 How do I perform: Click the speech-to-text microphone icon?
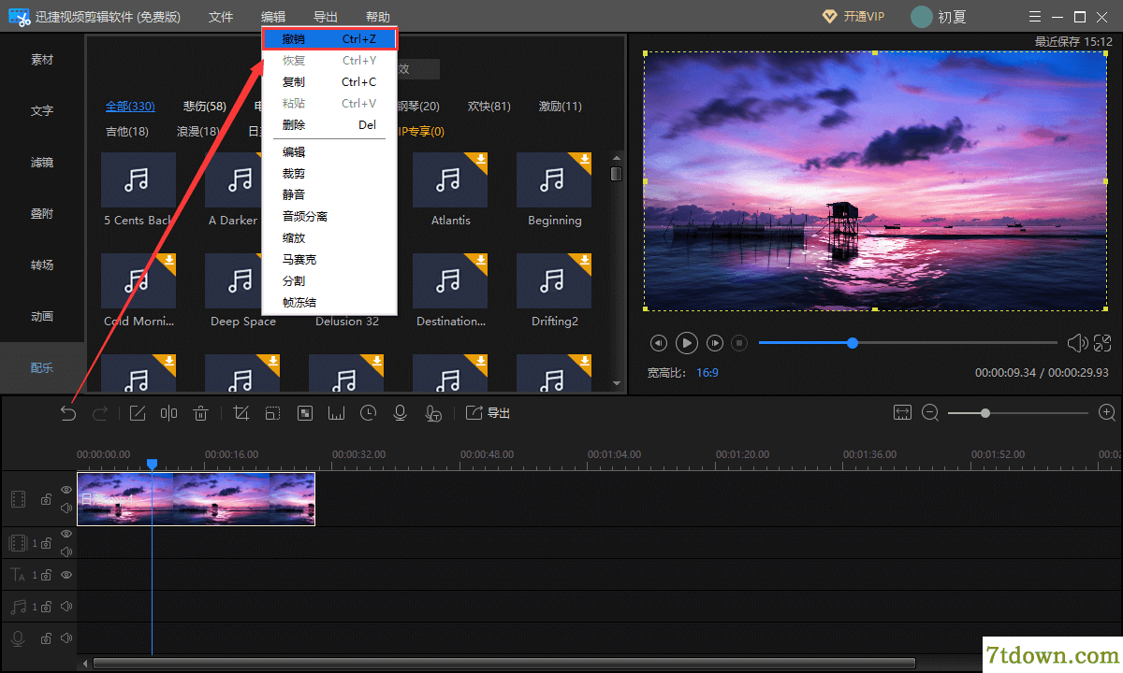pyautogui.click(x=432, y=413)
